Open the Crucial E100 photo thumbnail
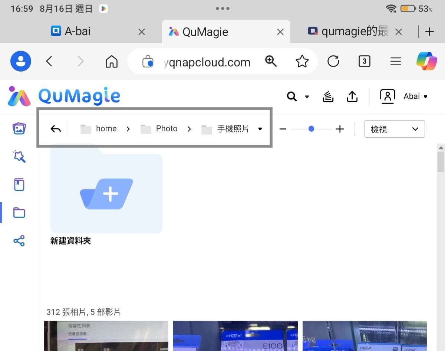The height and width of the screenshot is (351, 445). point(235,336)
